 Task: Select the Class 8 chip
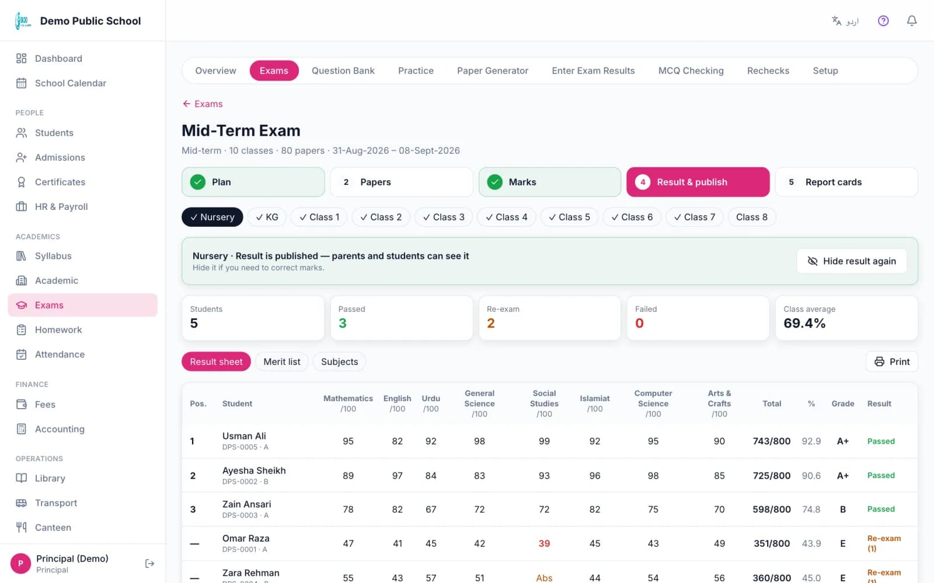(x=752, y=217)
